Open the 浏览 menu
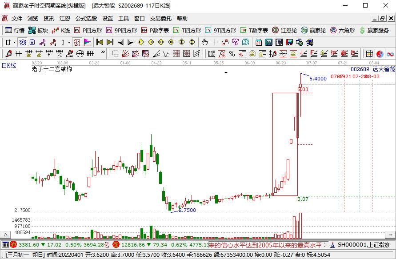Viewport: 396px width, 259px height. click(33, 18)
